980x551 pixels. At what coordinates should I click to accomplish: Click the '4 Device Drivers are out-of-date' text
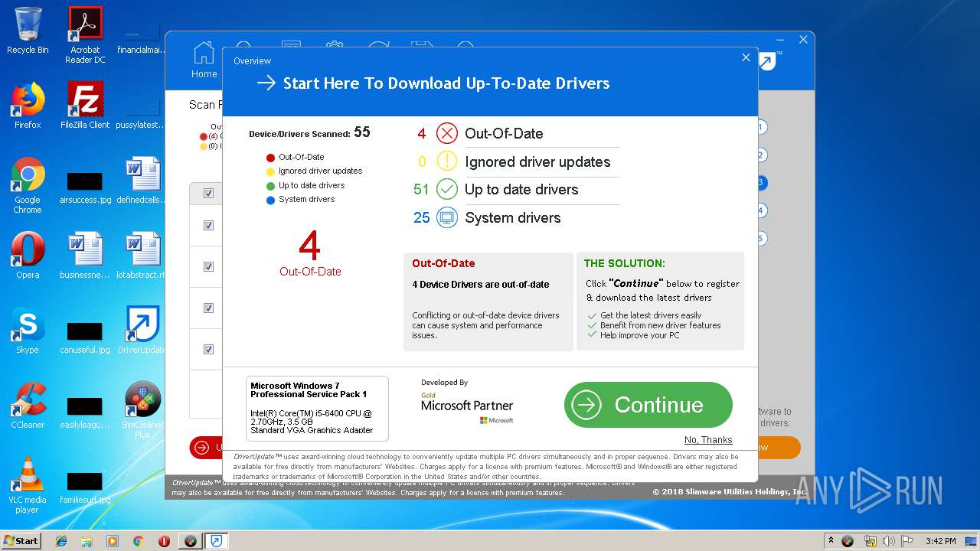point(481,284)
